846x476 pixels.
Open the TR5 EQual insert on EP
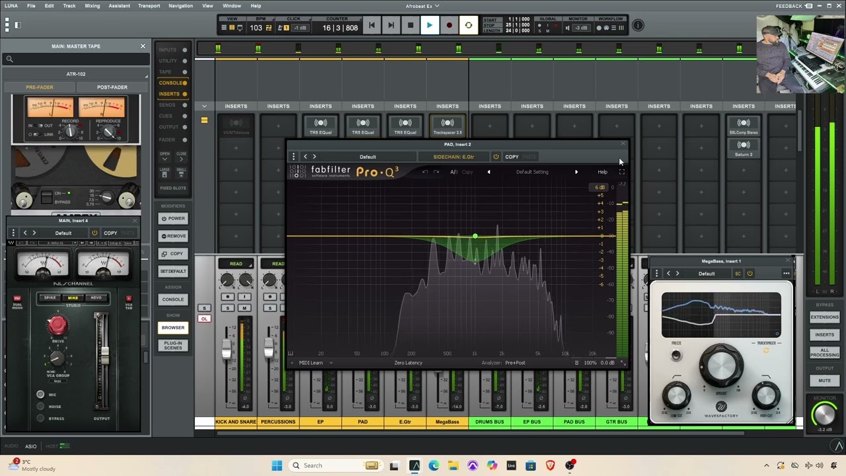tap(321, 126)
